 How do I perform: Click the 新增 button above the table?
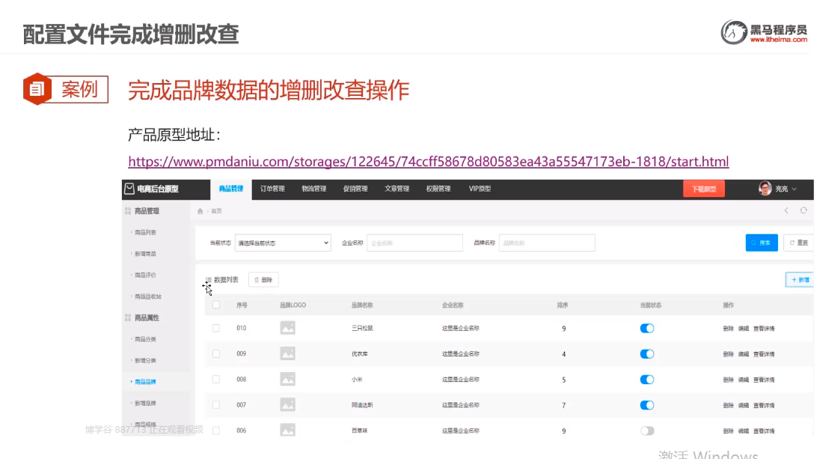(800, 280)
